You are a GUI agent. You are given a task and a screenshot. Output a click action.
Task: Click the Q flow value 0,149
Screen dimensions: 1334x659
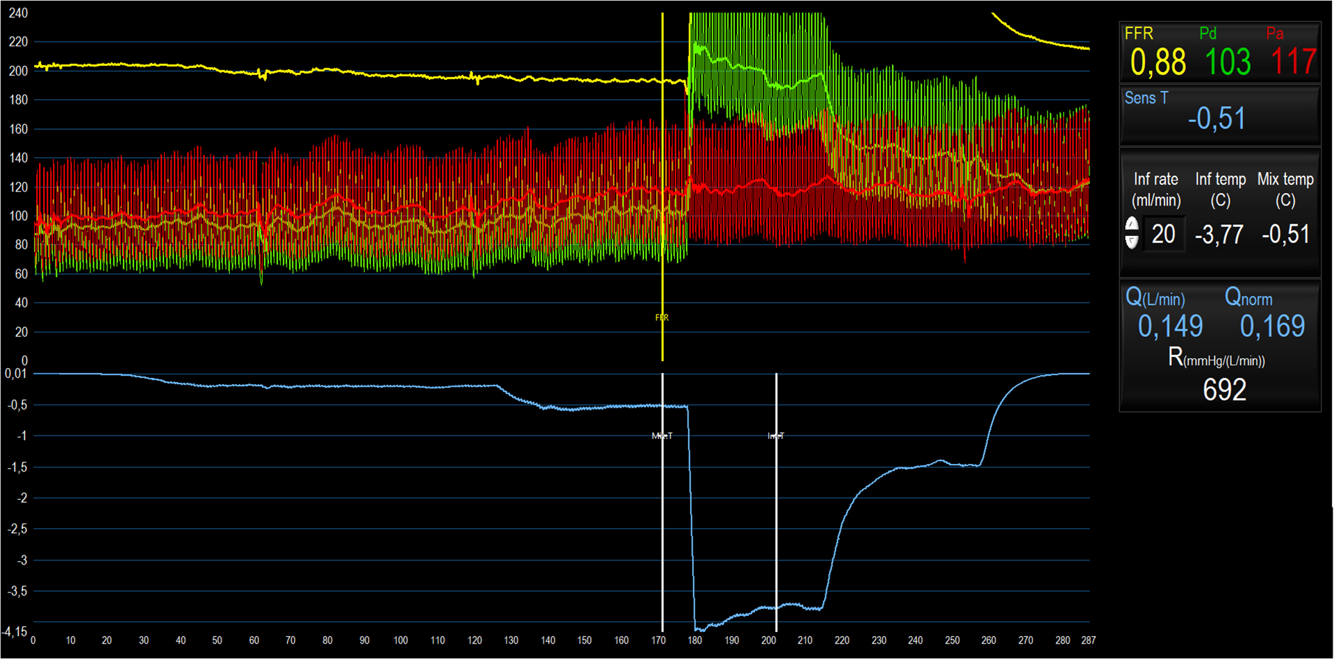(x=1170, y=326)
